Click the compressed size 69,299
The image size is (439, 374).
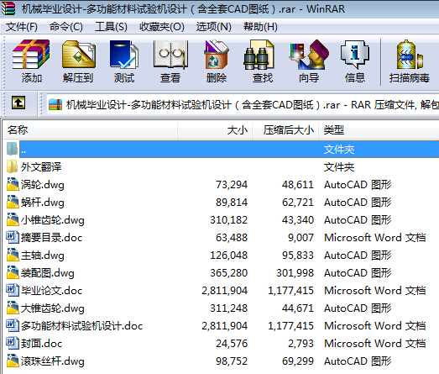298,361
